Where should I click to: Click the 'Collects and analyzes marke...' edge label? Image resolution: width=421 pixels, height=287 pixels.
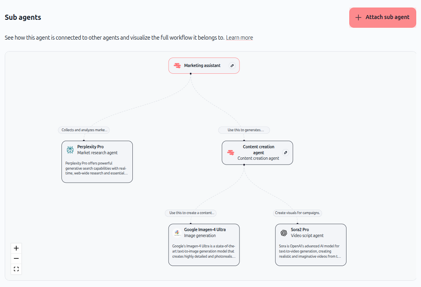pyautogui.click(x=84, y=130)
